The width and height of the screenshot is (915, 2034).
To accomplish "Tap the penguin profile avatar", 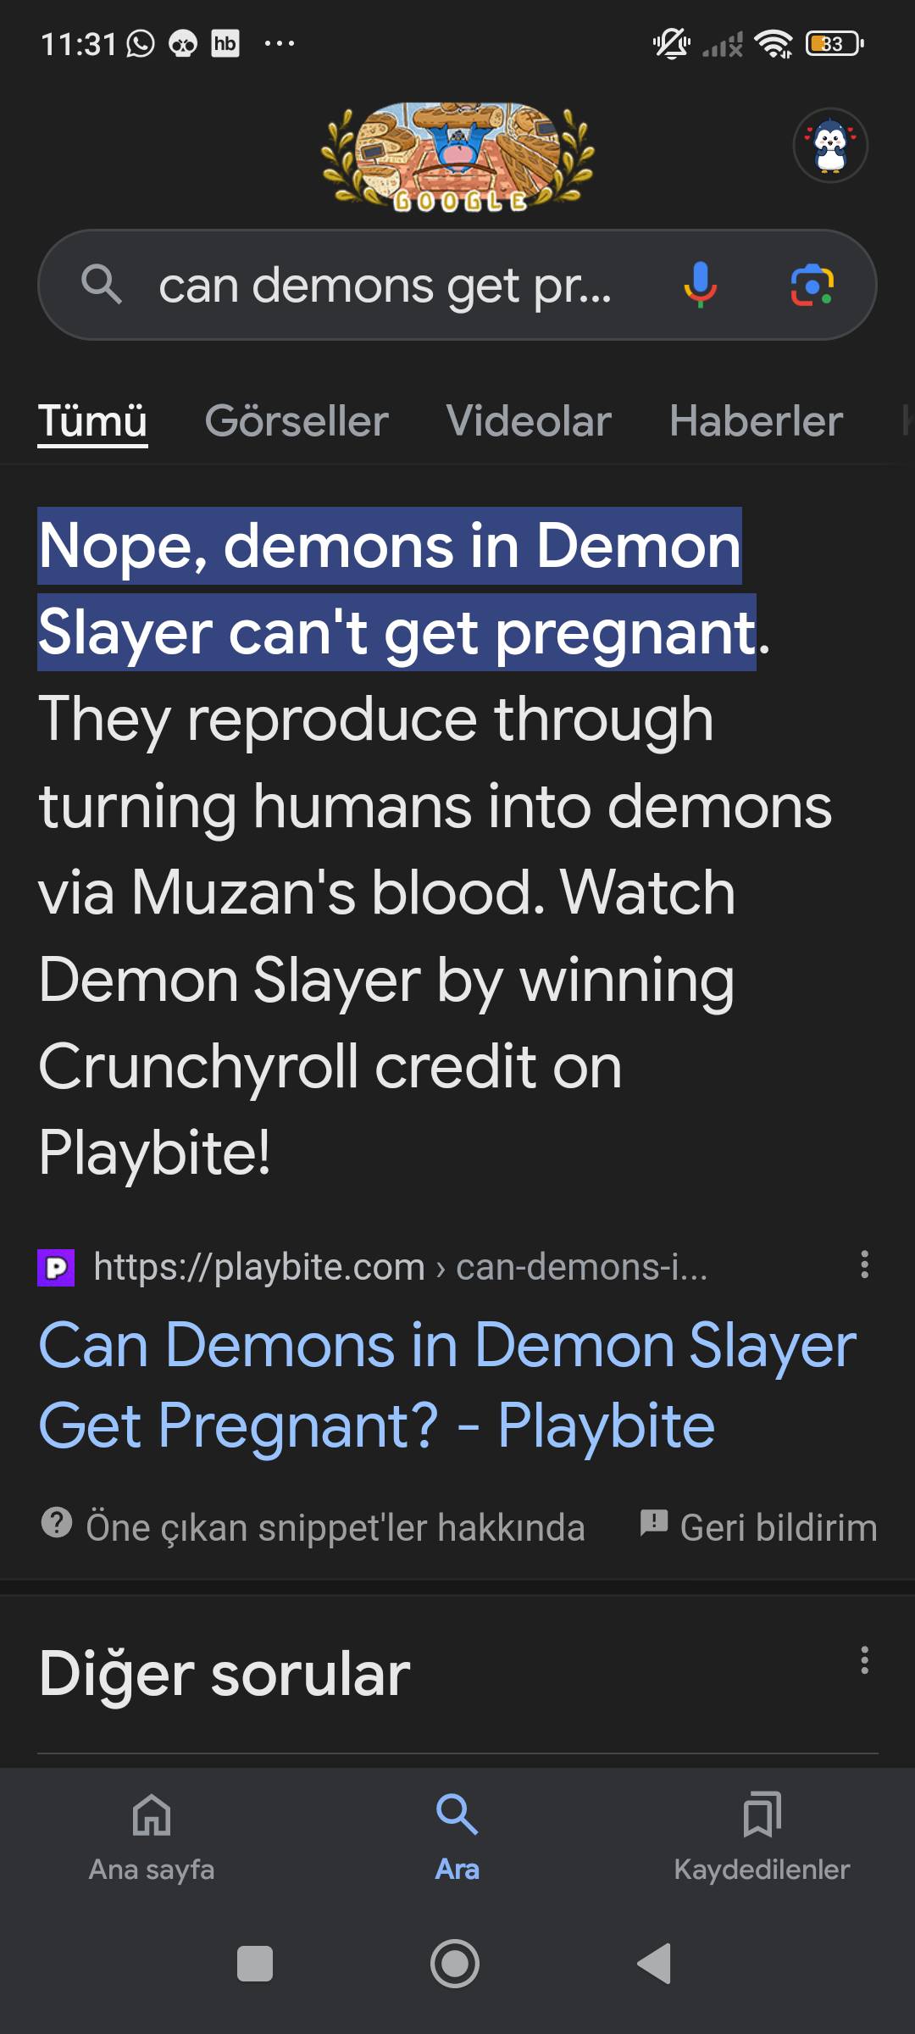I will point(830,146).
